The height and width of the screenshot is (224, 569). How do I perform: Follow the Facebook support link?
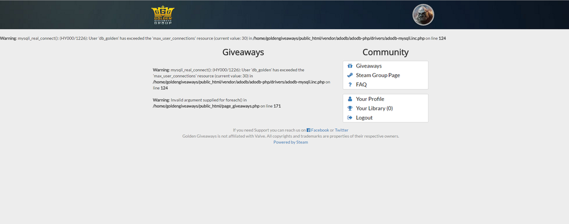click(320, 130)
